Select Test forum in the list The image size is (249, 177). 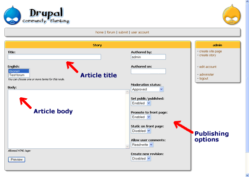tap(19, 75)
